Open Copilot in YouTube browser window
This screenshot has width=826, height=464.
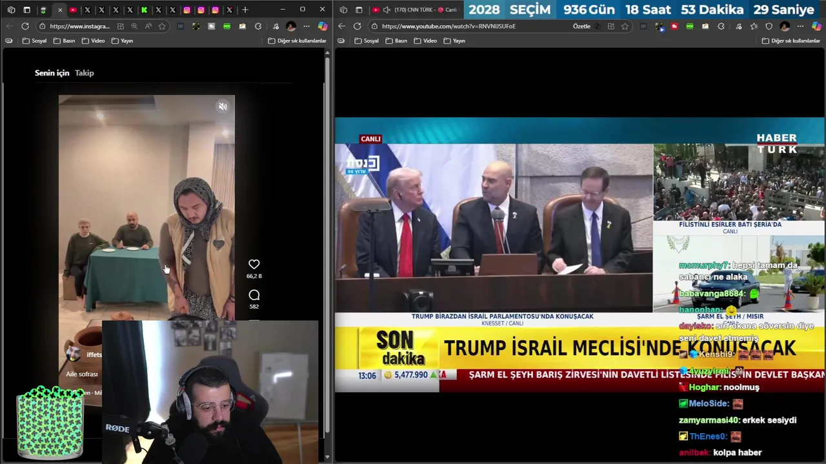pos(816,26)
